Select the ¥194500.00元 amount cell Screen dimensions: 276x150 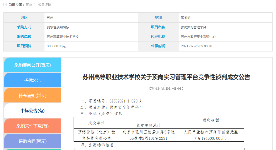[x=211, y=135]
